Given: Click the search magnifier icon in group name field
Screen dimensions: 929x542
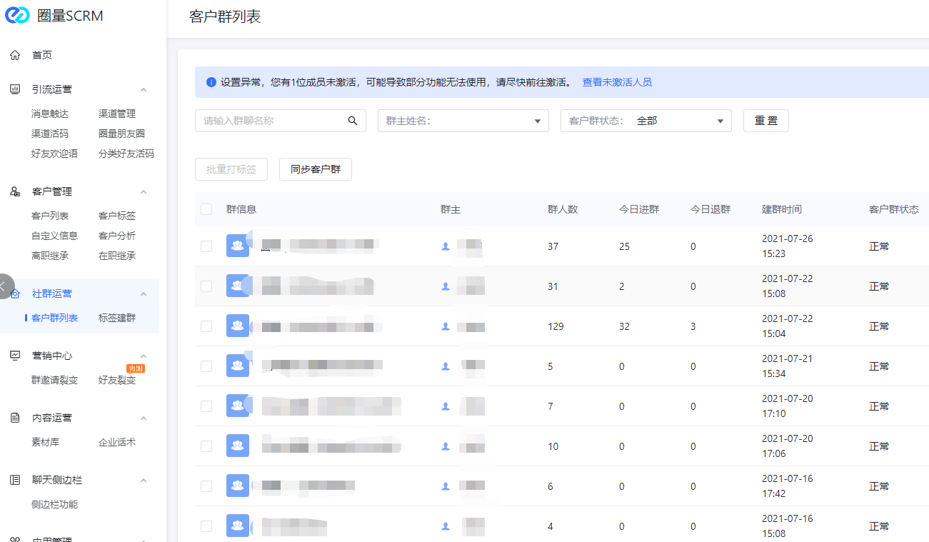Looking at the screenshot, I should (x=352, y=121).
